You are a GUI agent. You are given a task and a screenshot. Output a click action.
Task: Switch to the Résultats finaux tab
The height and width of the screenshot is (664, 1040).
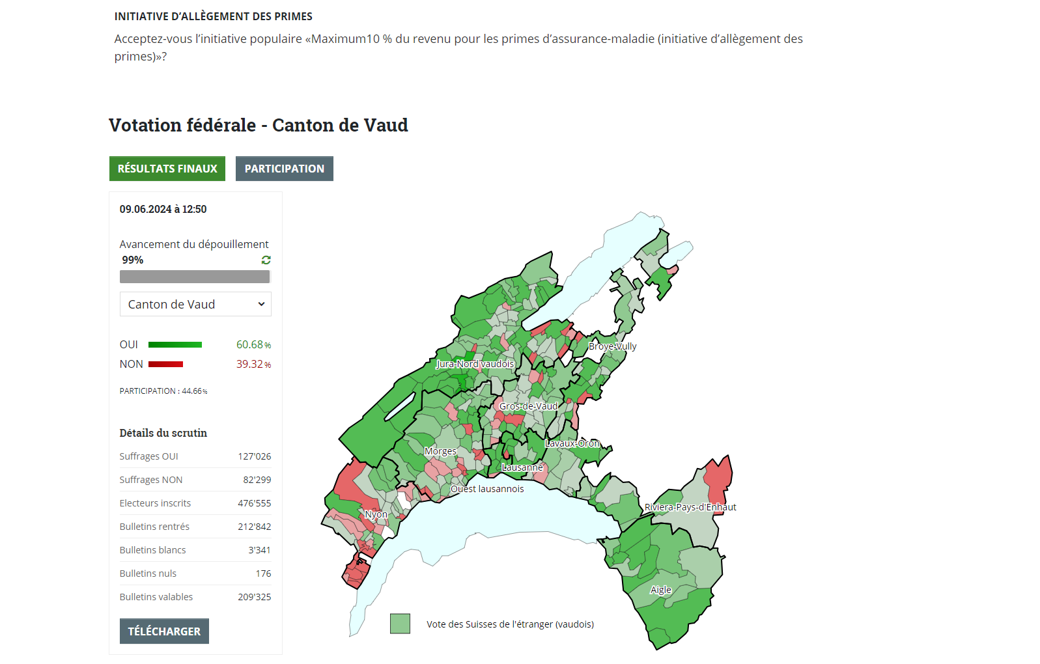(x=167, y=169)
